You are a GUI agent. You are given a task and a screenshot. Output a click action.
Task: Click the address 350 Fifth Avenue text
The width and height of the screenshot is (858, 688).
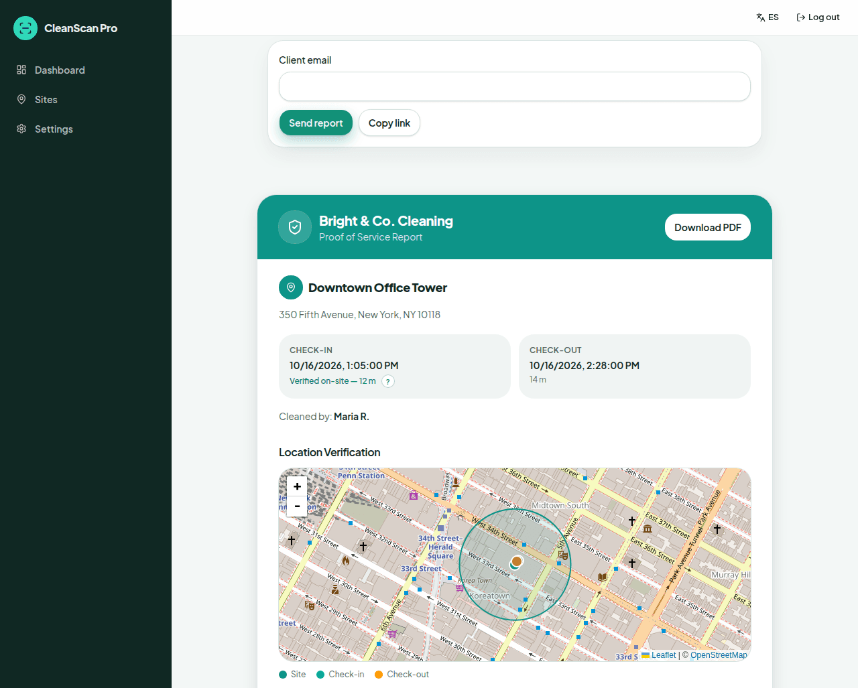[359, 314]
